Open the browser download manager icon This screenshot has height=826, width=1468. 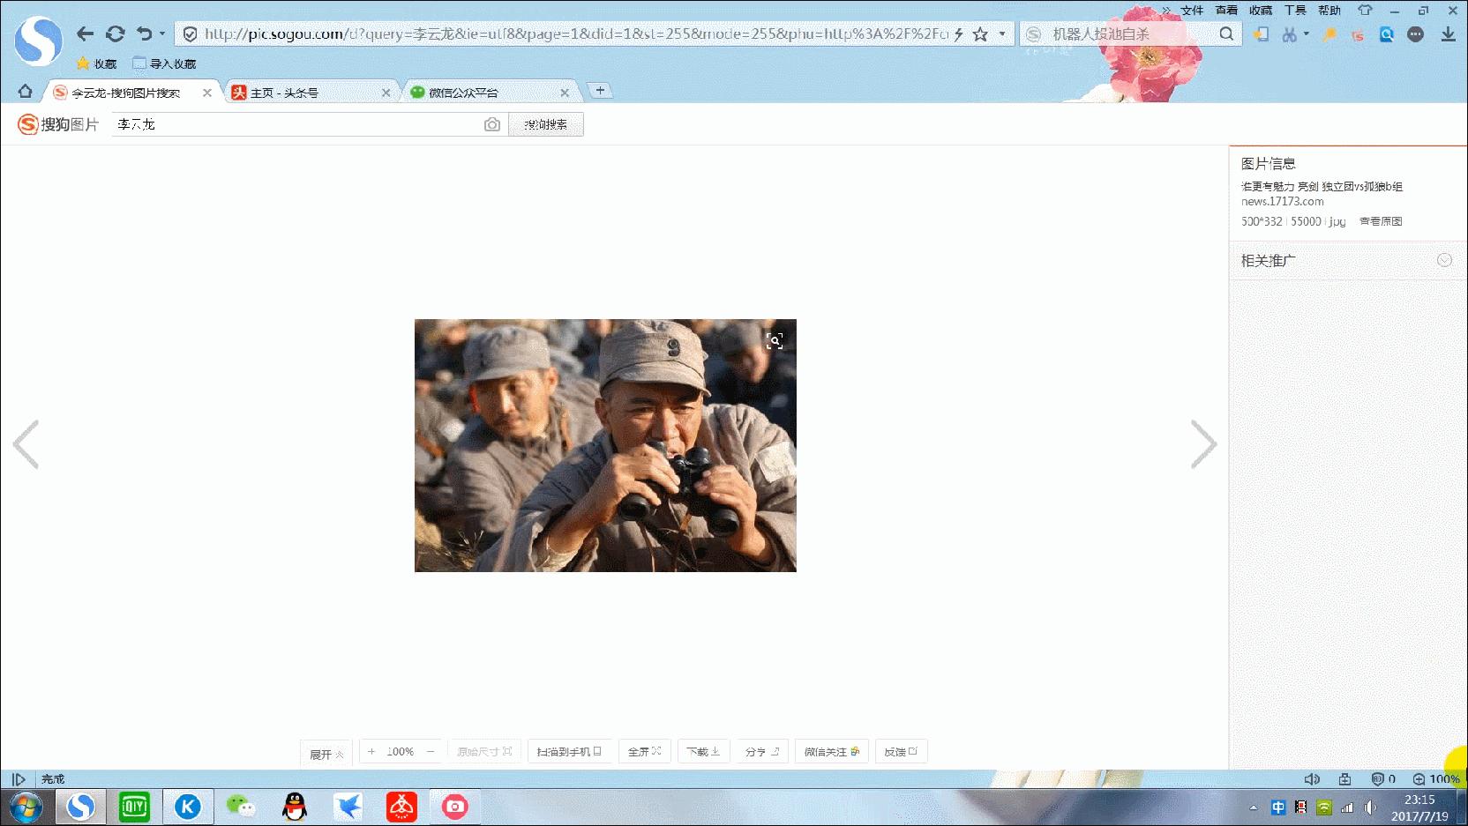pyautogui.click(x=1449, y=35)
